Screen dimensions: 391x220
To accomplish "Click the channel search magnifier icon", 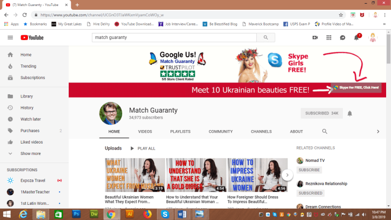I will tap(324, 131).
